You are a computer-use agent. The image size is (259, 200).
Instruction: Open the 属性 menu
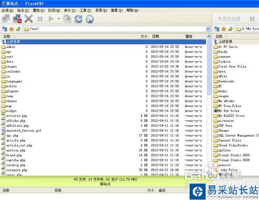pyautogui.click(x=38, y=10)
